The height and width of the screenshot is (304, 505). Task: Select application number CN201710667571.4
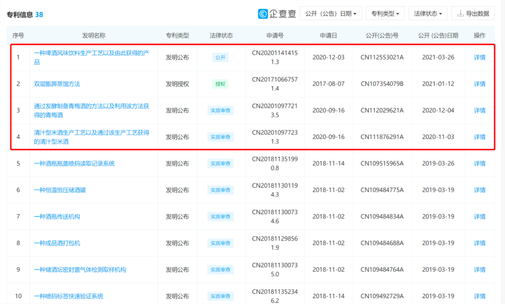point(275,84)
